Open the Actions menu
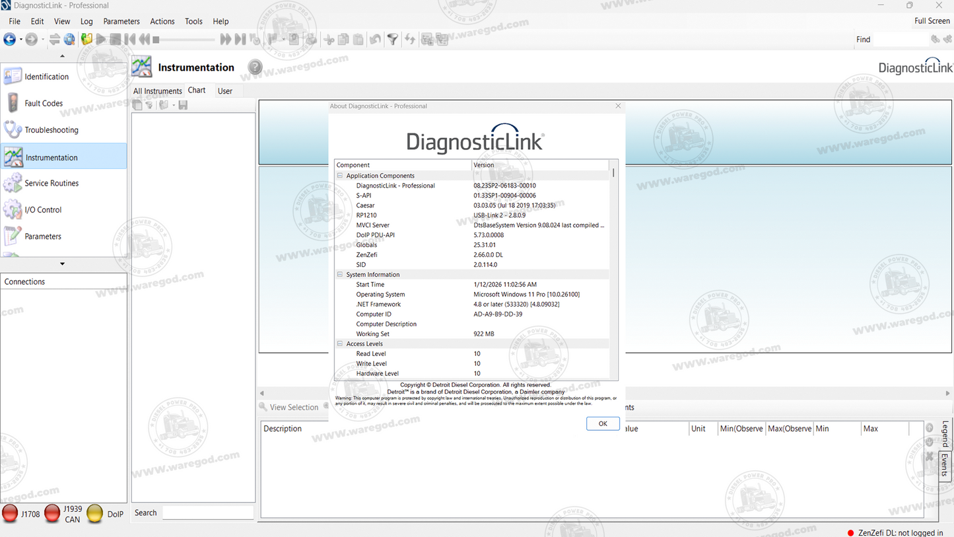954x537 pixels. (162, 21)
